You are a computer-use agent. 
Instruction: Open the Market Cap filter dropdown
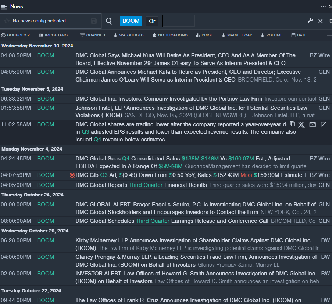pyautogui.click(x=237, y=35)
